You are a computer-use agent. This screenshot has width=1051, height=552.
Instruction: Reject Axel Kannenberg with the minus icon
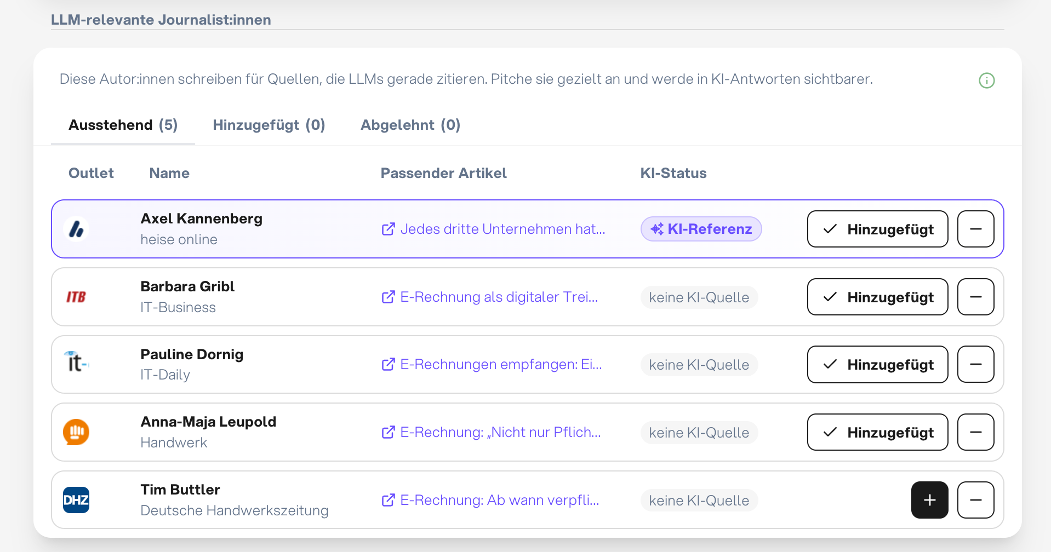click(975, 229)
